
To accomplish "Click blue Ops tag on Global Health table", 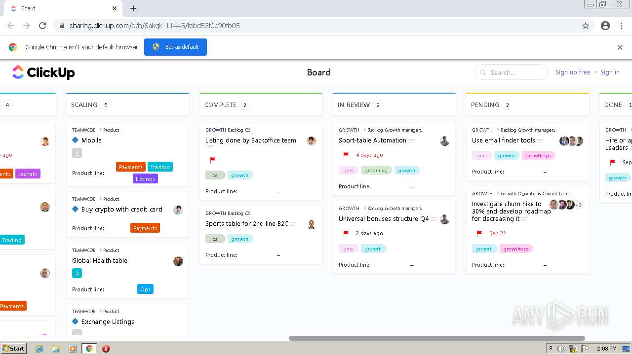I will point(145,289).
